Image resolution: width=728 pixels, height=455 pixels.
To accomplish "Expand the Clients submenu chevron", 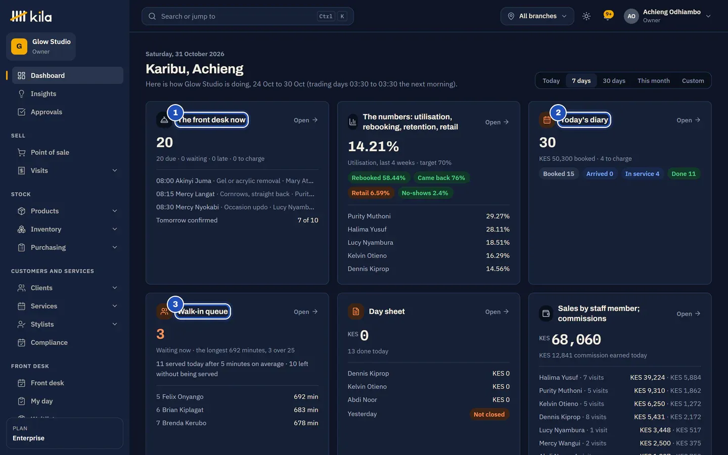I will point(115,288).
